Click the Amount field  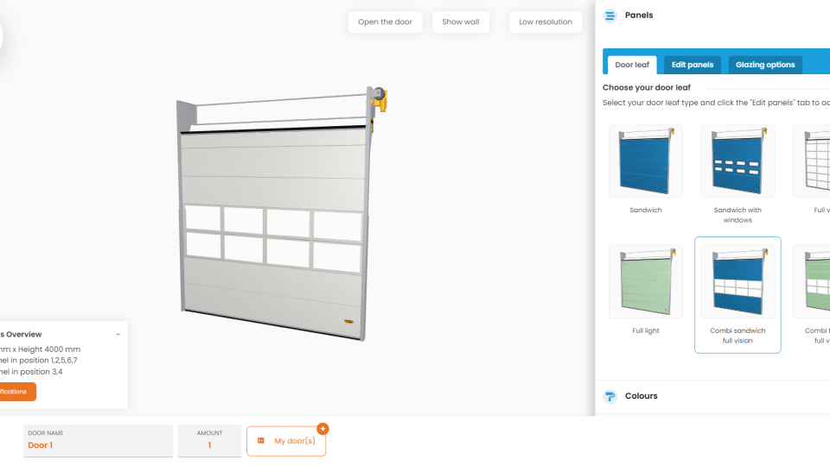coord(209,441)
